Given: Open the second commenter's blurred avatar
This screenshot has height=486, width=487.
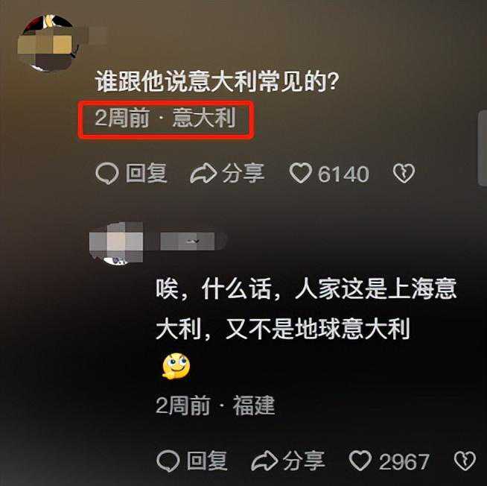Looking at the screenshot, I should (116, 243).
